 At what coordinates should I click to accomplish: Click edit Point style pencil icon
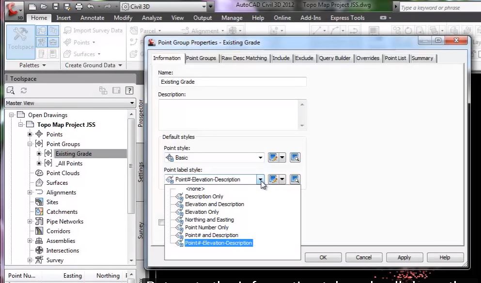(273, 158)
